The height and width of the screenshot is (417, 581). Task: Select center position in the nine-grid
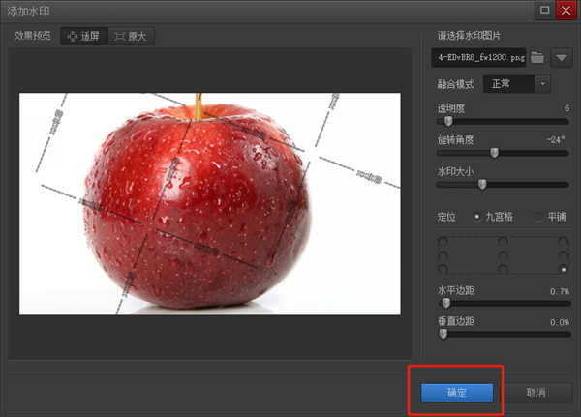(503, 255)
